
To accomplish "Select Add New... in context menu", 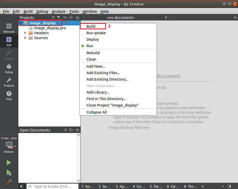I will [x=118, y=66].
